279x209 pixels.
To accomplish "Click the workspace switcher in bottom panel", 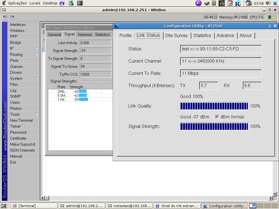I will pos(264,206).
